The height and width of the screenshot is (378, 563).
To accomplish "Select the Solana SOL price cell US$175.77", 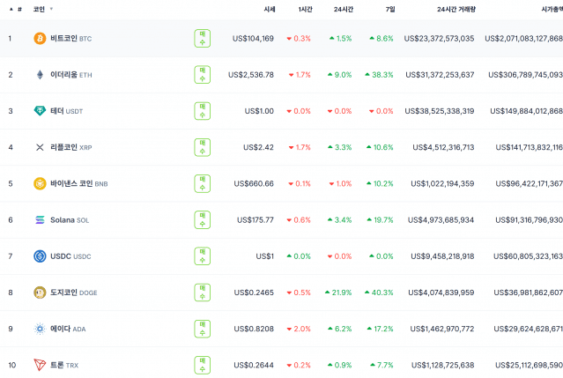I will coord(254,219).
